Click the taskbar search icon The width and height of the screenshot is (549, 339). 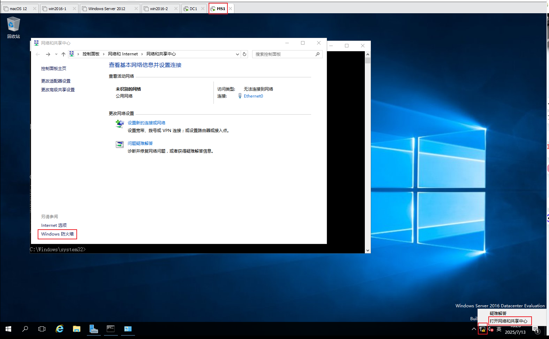click(x=25, y=329)
